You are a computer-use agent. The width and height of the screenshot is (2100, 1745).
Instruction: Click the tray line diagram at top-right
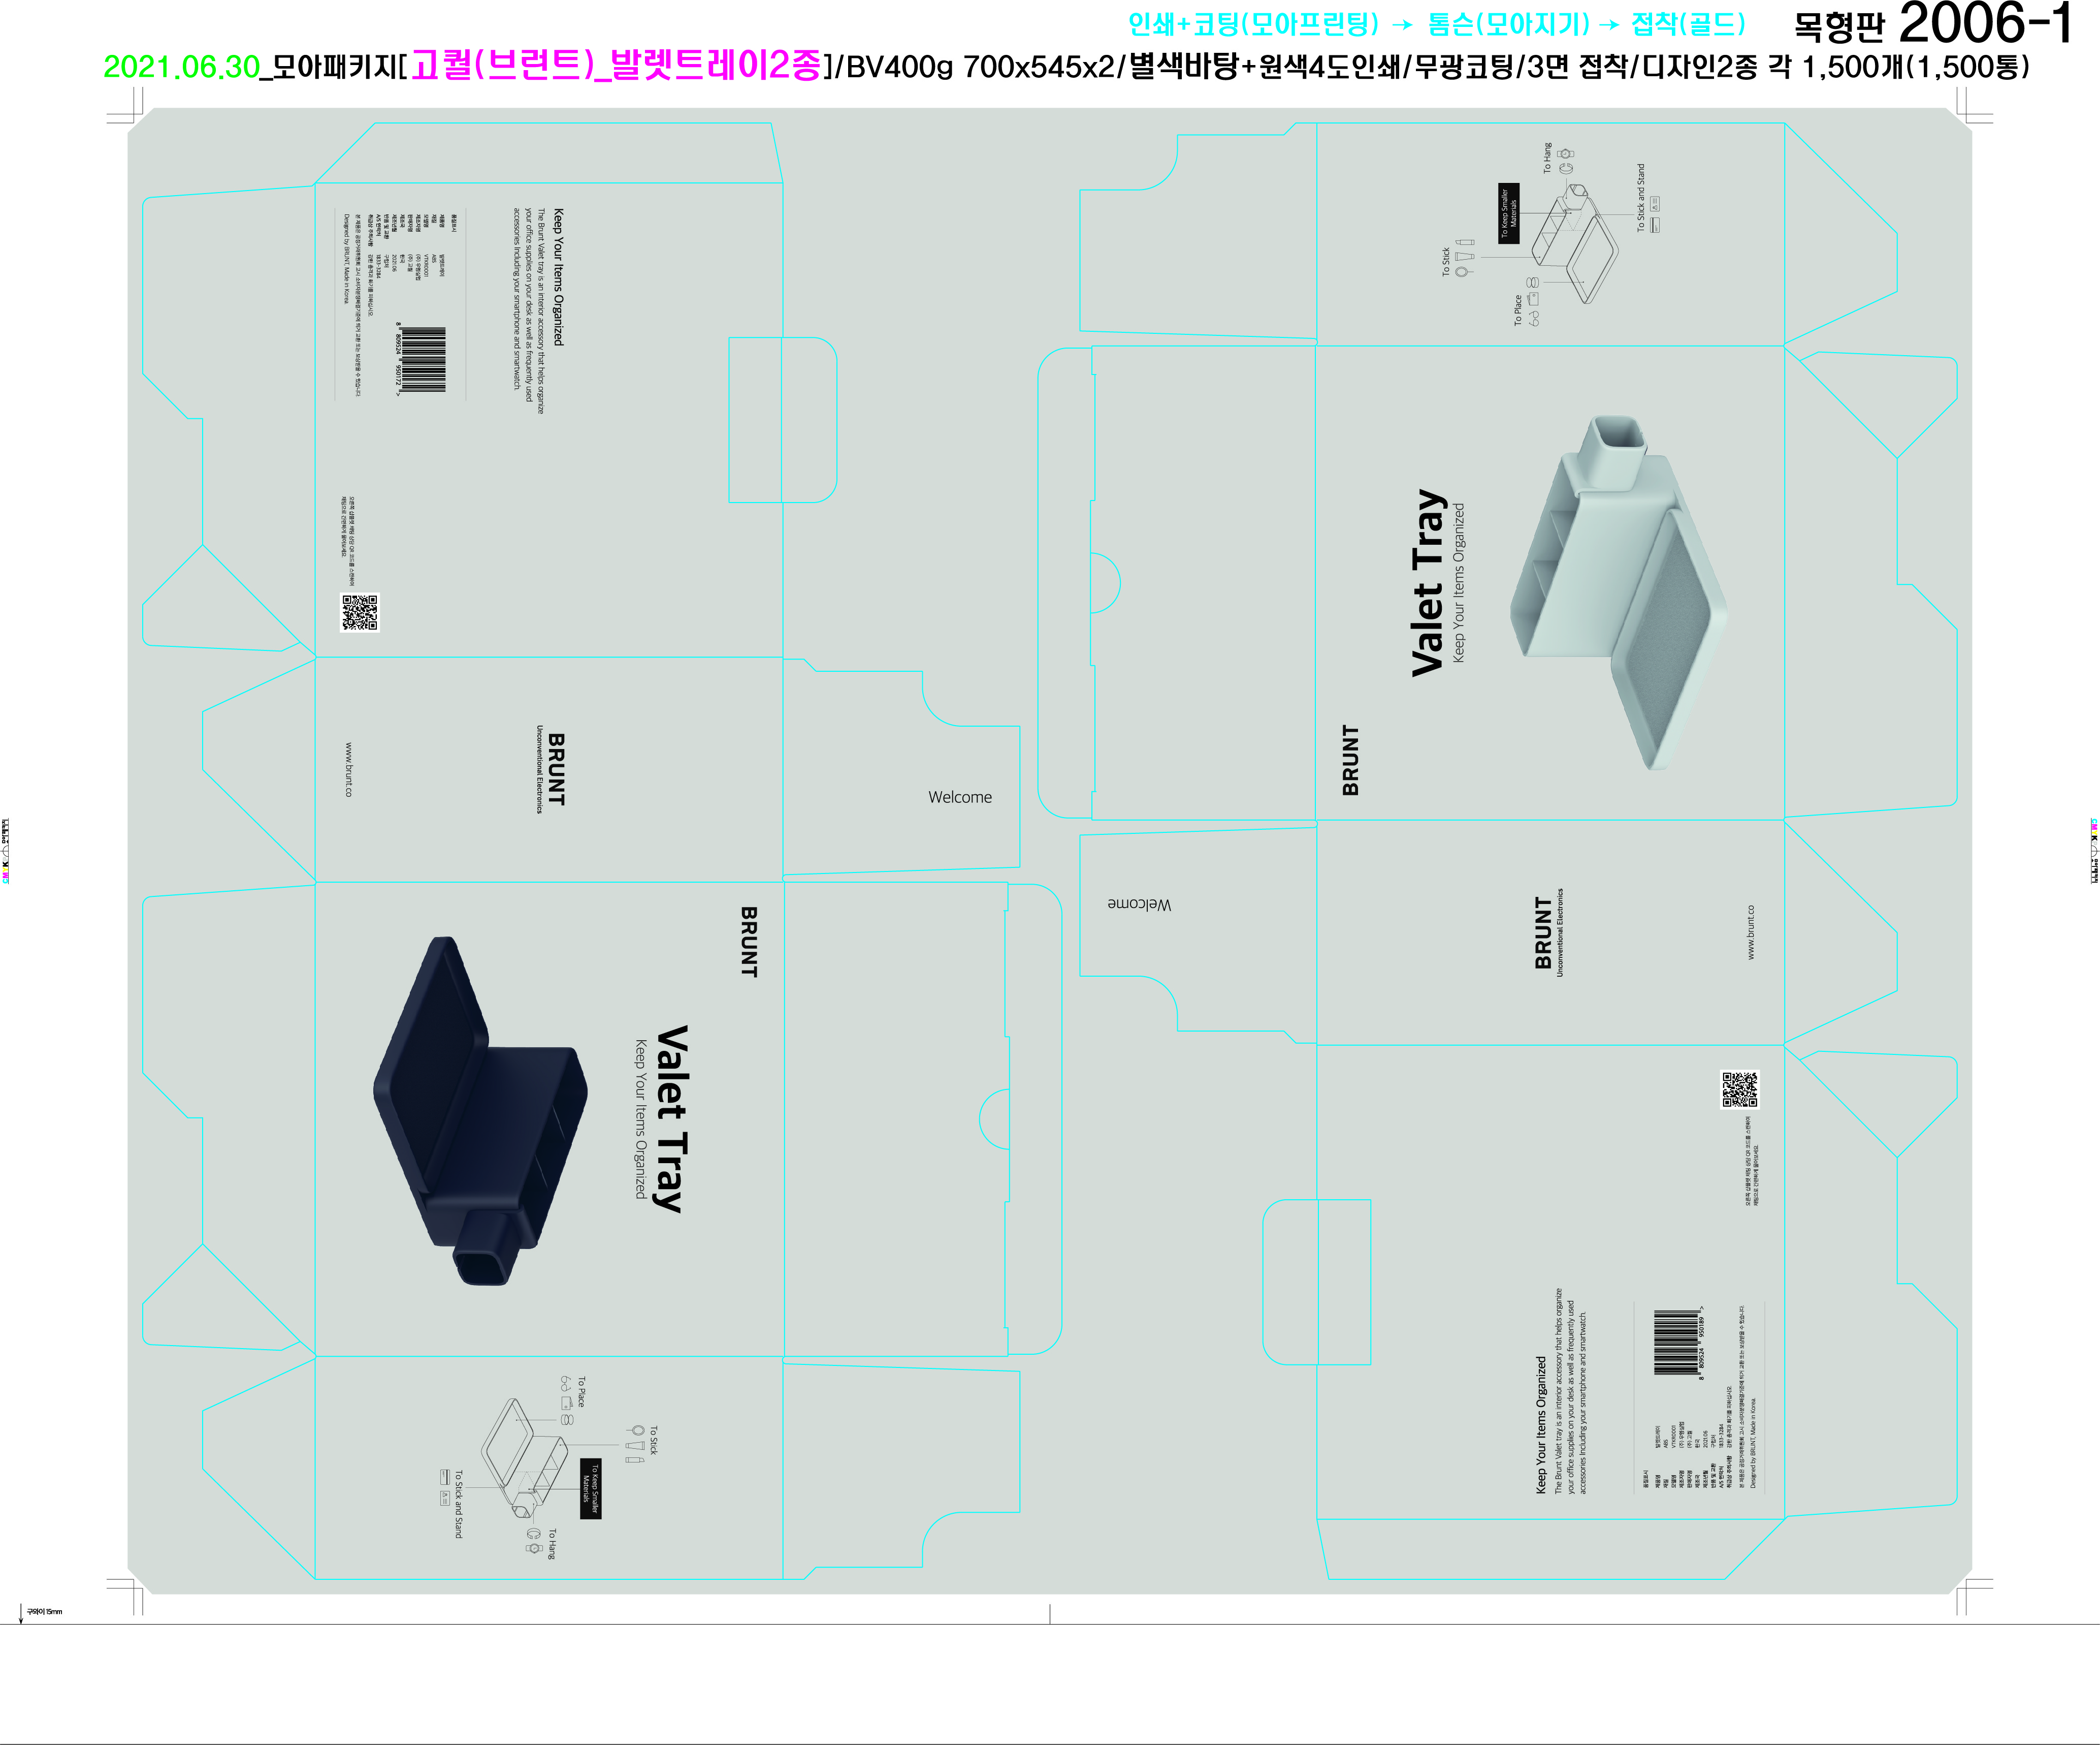coord(1575,246)
